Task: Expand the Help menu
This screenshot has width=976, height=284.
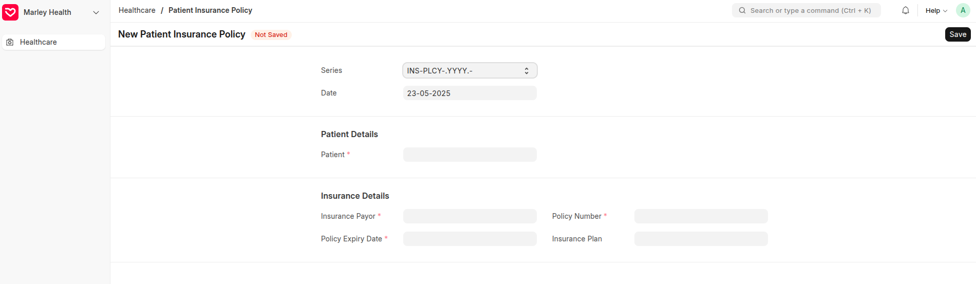Action: pyautogui.click(x=936, y=10)
